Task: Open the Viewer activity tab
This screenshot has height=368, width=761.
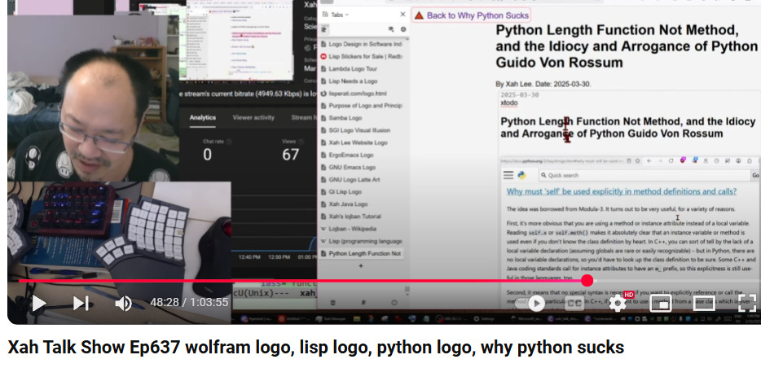Action: click(x=253, y=117)
